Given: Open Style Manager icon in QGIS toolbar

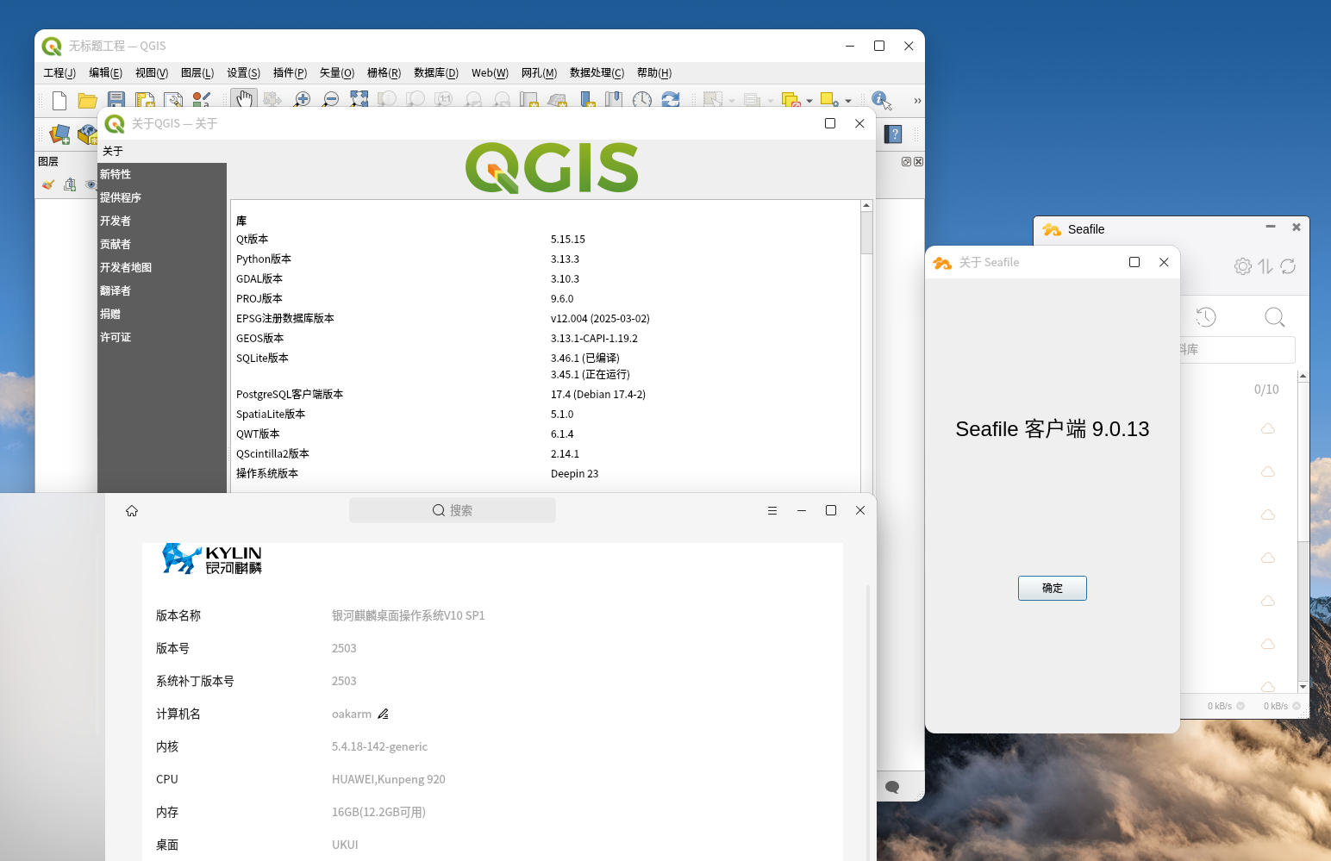Looking at the screenshot, I should [x=201, y=100].
